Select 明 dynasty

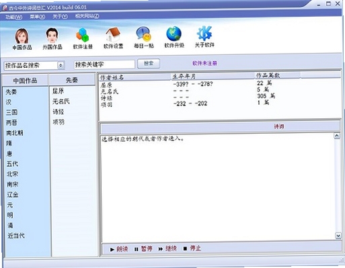pyautogui.click(x=10, y=215)
